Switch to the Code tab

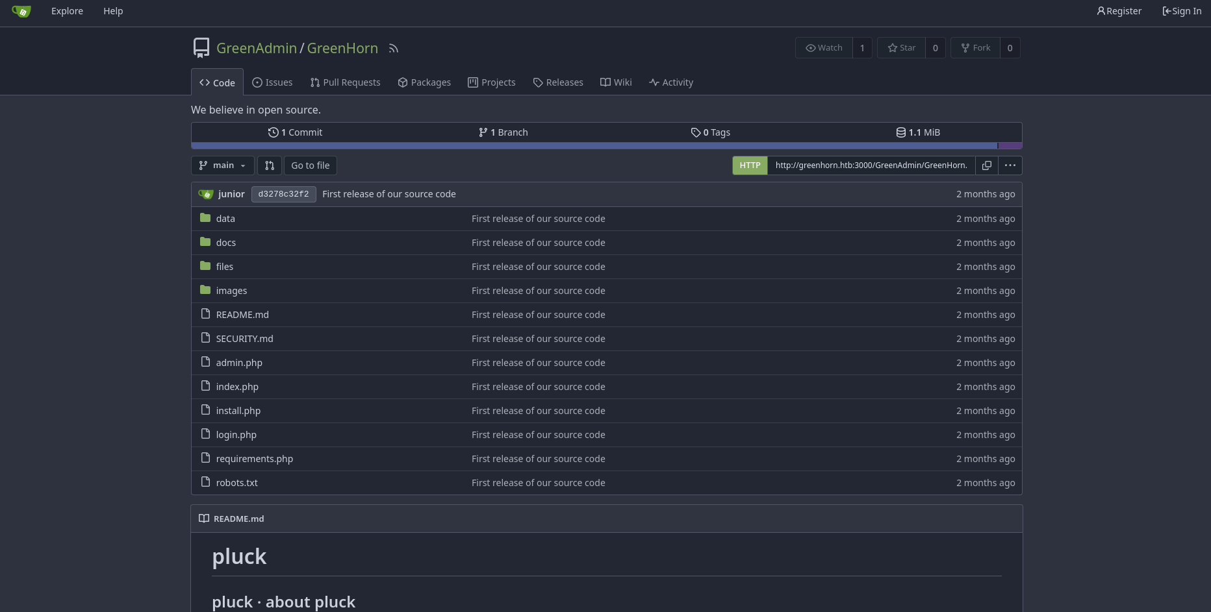point(217,82)
